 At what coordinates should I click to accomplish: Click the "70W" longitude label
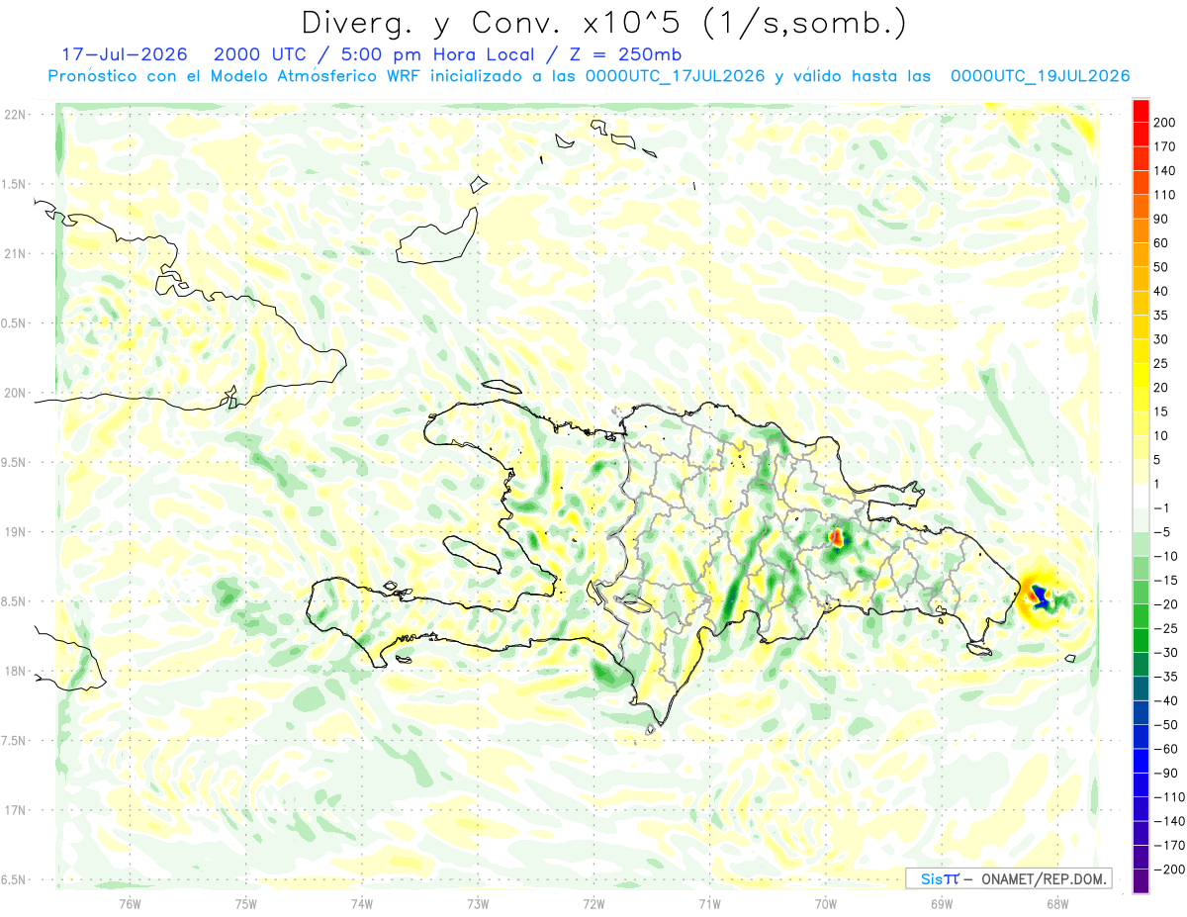click(x=826, y=903)
